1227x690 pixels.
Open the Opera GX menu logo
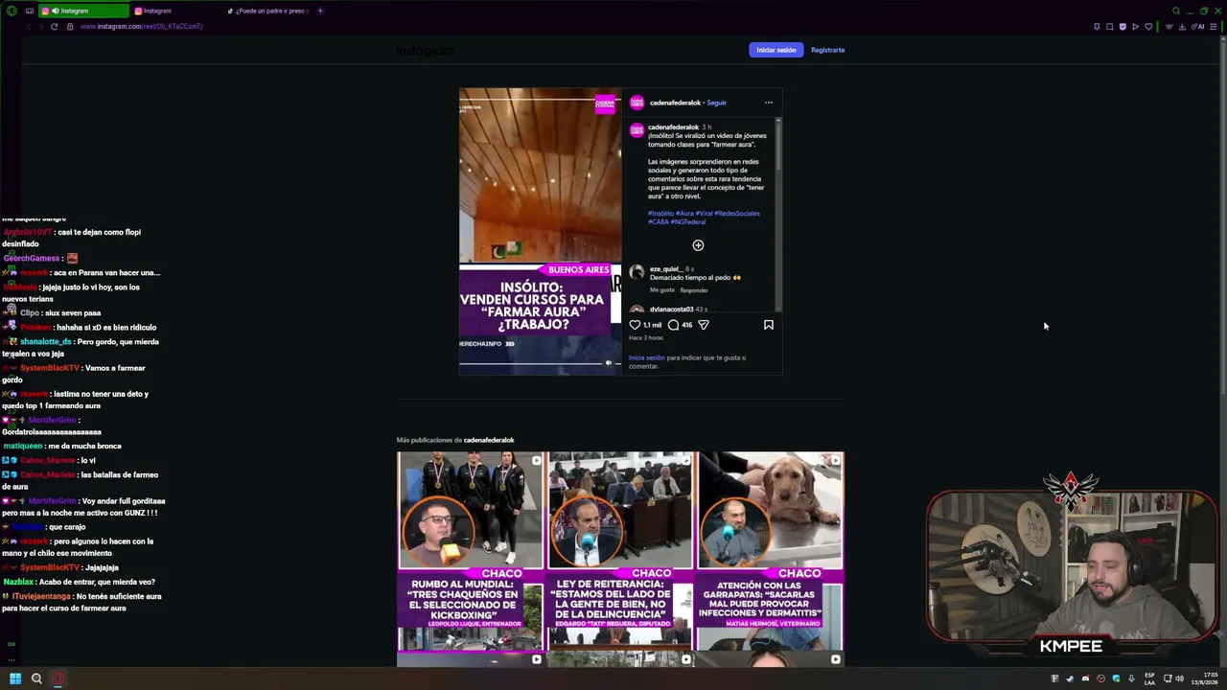point(12,11)
